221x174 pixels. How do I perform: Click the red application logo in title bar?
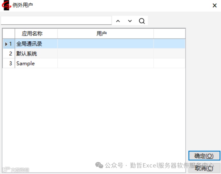[6, 5]
